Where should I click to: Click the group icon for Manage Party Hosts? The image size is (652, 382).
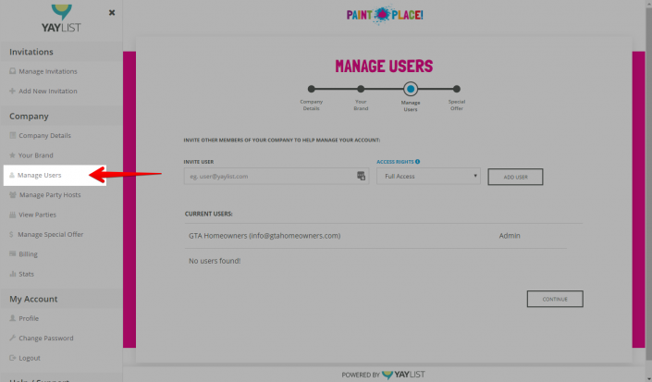(13, 194)
